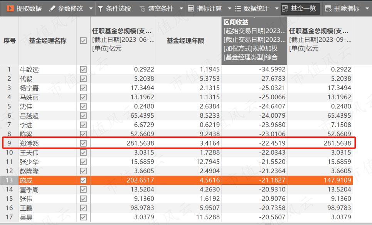
Task: Expand dropdown arrow after 删除指标
Action: 367,8
